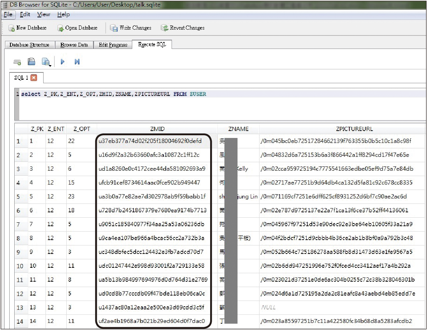
Task: Run the SQL query with the play icon
Action: pyautogui.click(x=62, y=62)
